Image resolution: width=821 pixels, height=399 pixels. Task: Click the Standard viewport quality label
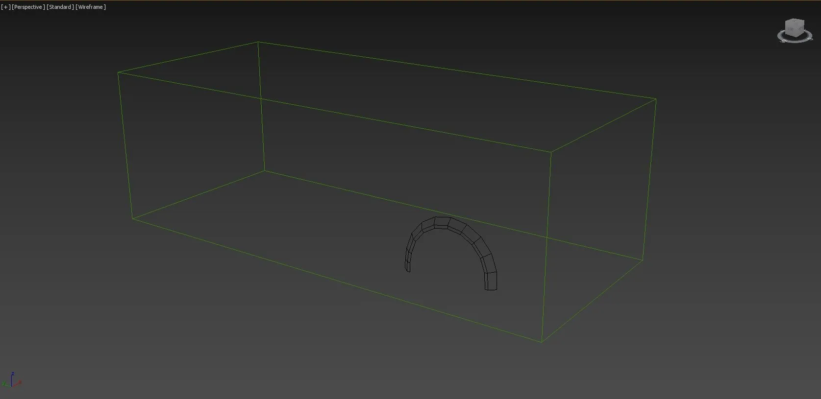click(x=60, y=7)
